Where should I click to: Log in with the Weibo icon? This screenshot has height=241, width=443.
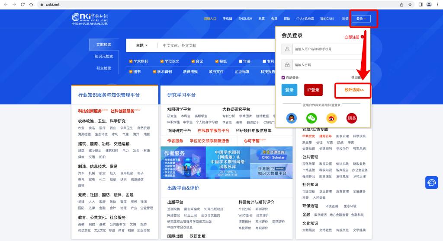(331, 118)
